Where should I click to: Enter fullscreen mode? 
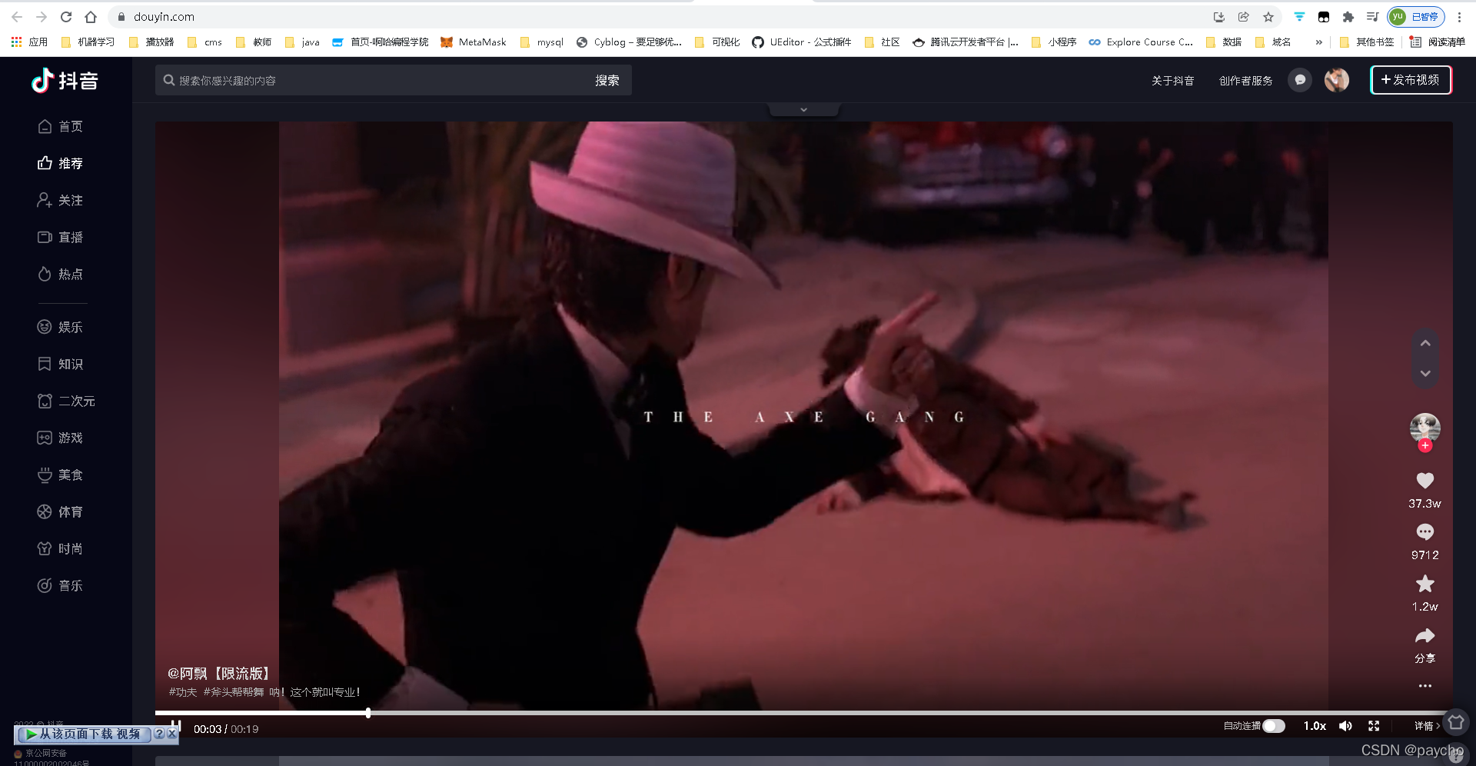coord(1374,726)
